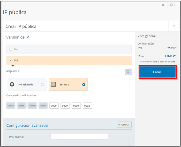Click the Create/edit the IP number label
This screenshot has height=147, width=181.
(x=21, y=96)
